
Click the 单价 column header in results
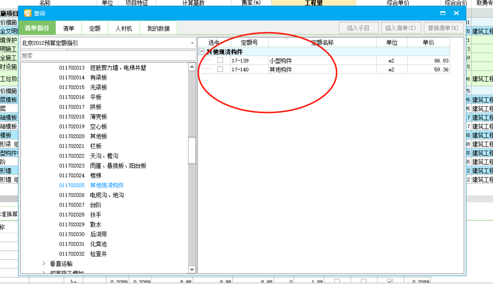[428, 43]
